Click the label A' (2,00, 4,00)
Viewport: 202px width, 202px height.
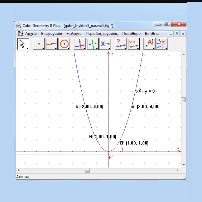tap(146, 107)
